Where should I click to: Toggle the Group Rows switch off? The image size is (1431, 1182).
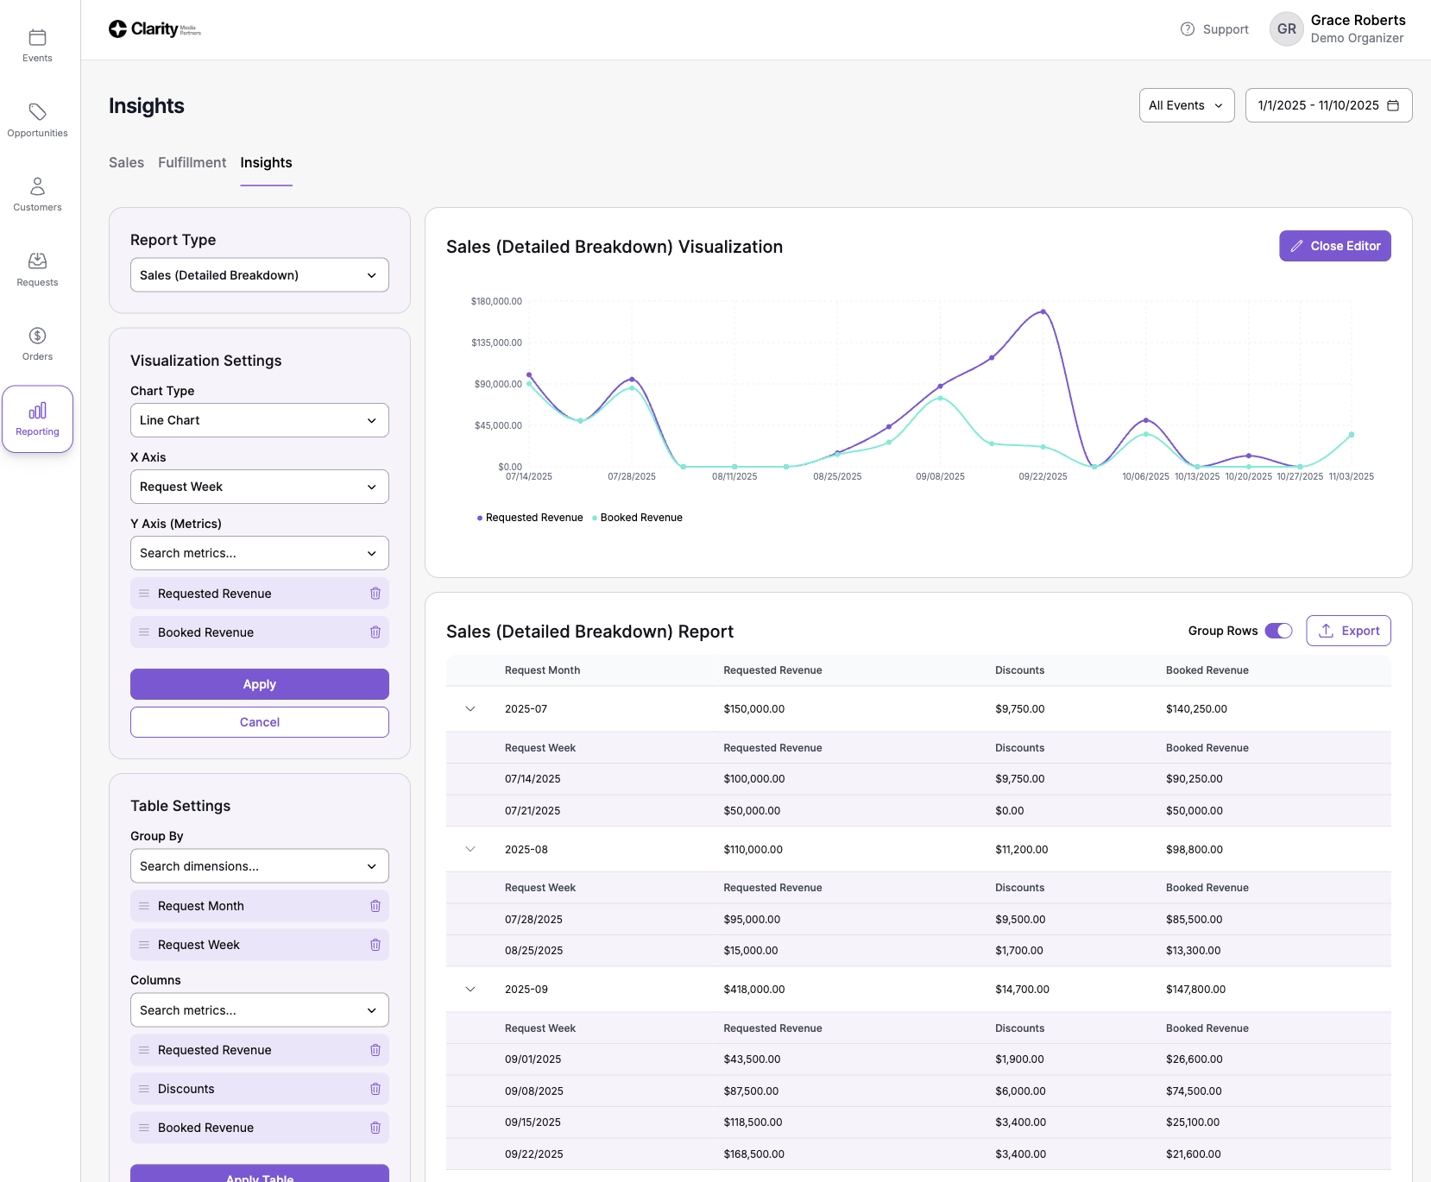(1278, 631)
